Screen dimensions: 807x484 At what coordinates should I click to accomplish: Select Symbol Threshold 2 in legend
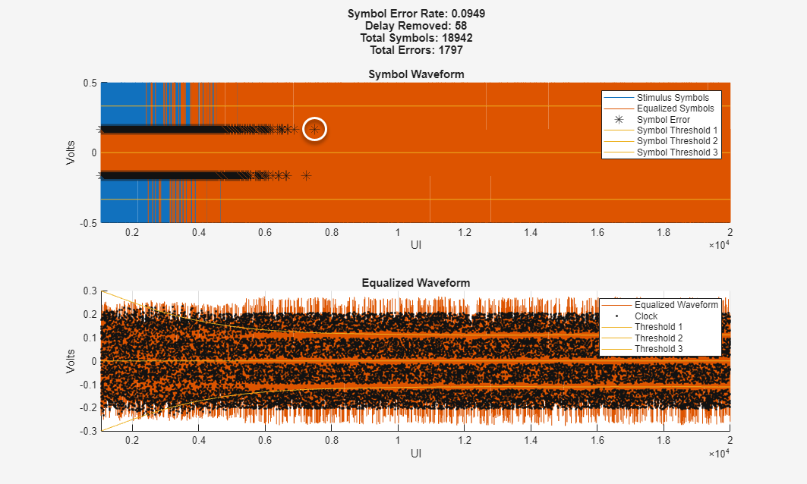point(677,141)
